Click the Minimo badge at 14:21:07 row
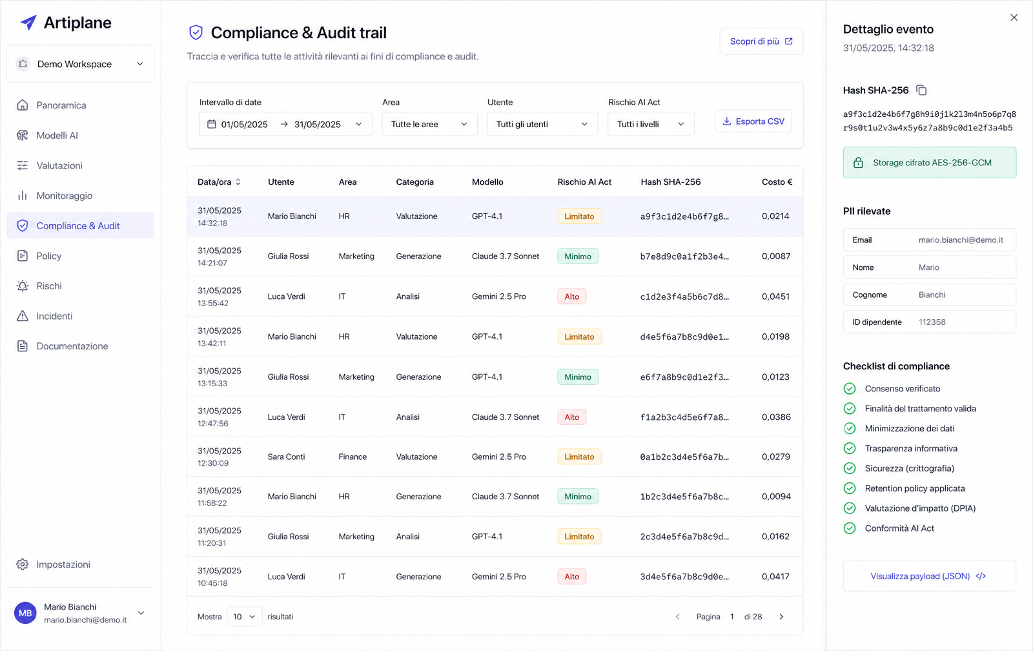Viewport: 1033px width, 651px height. (578, 256)
